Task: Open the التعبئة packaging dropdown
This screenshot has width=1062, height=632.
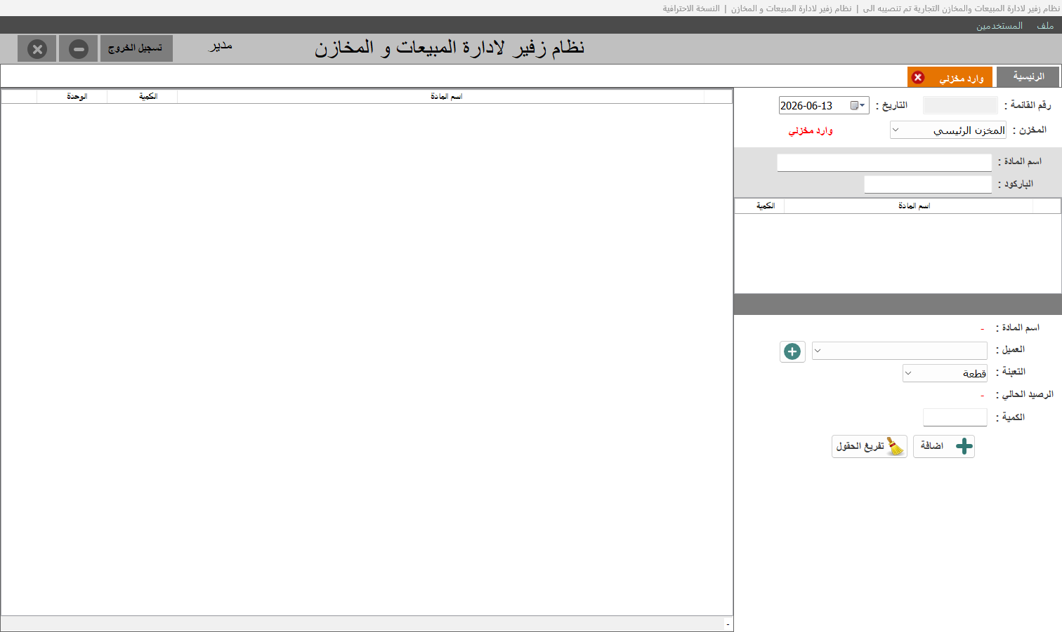Action: 908,373
